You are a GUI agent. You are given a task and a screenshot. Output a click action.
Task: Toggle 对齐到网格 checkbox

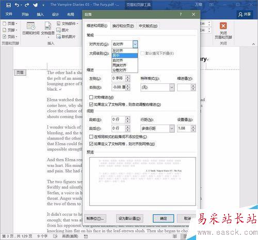(x=91, y=144)
